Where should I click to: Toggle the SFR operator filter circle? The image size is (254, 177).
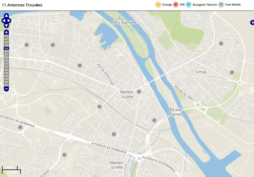pos(176,5)
